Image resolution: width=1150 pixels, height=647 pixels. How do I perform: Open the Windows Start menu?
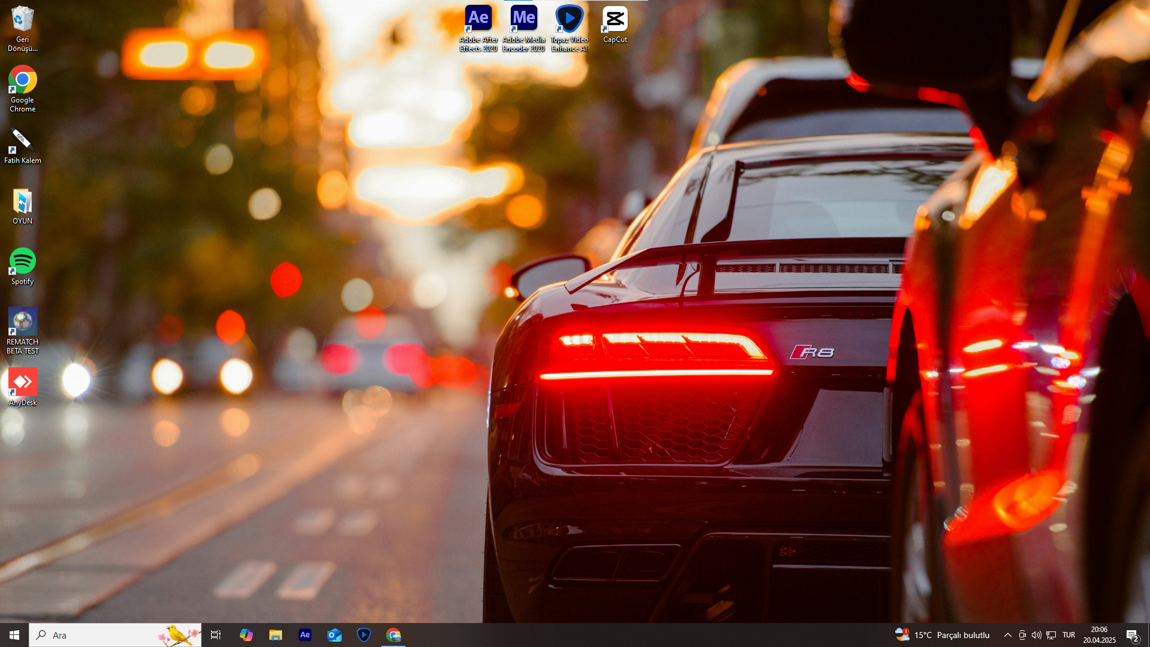click(x=14, y=635)
